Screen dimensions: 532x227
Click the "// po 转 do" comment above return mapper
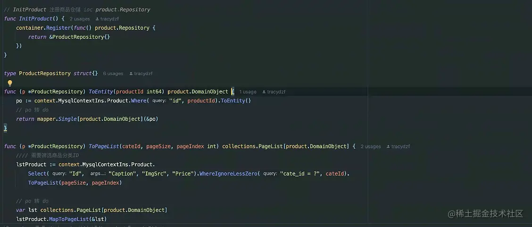pyautogui.click(x=32, y=110)
